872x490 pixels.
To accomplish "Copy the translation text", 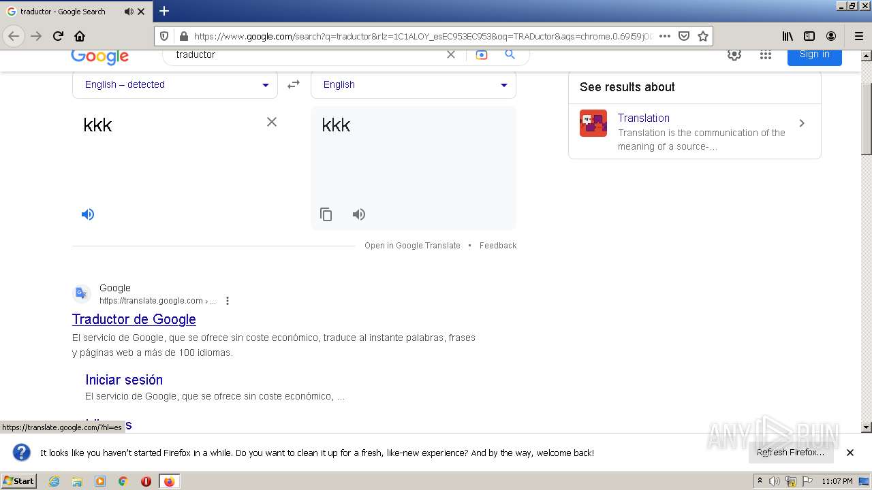I will tap(326, 214).
